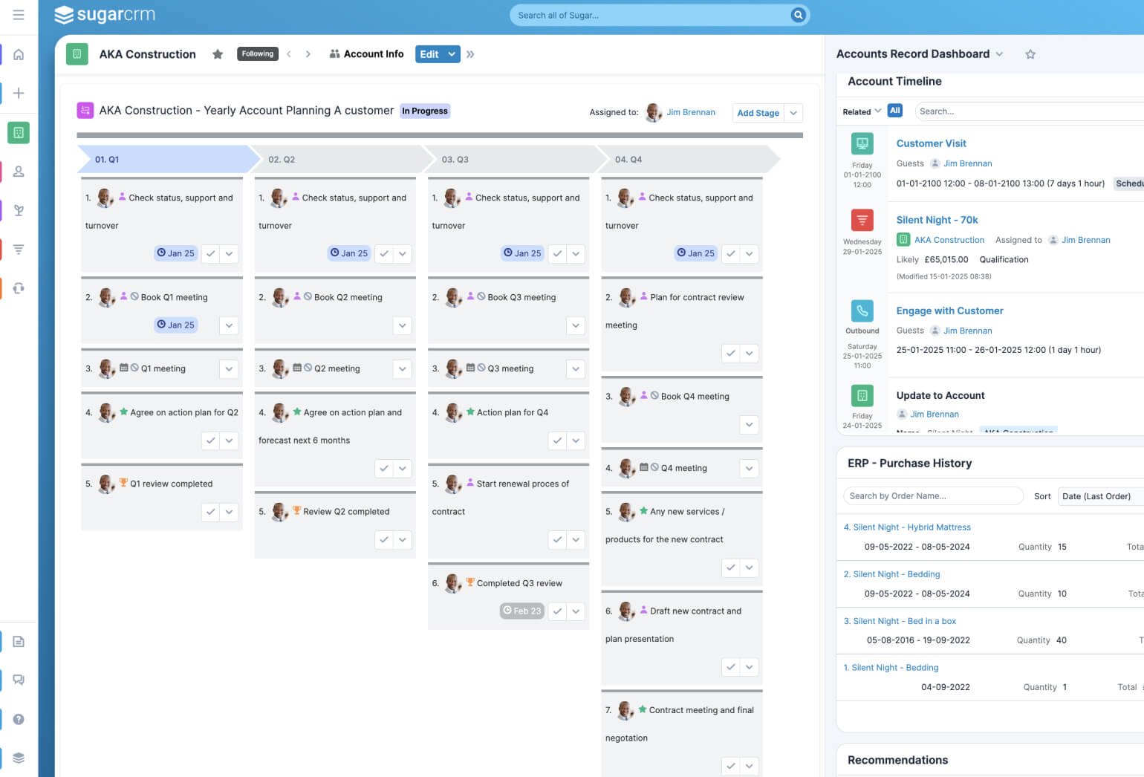Click the Edit button
Image resolution: width=1144 pixels, height=777 pixels.
tap(429, 54)
